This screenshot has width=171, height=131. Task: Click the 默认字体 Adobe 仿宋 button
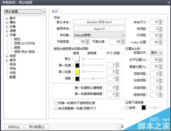[99, 22]
